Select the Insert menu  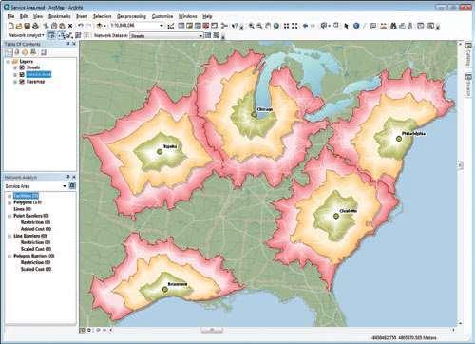click(x=82, y=16)
